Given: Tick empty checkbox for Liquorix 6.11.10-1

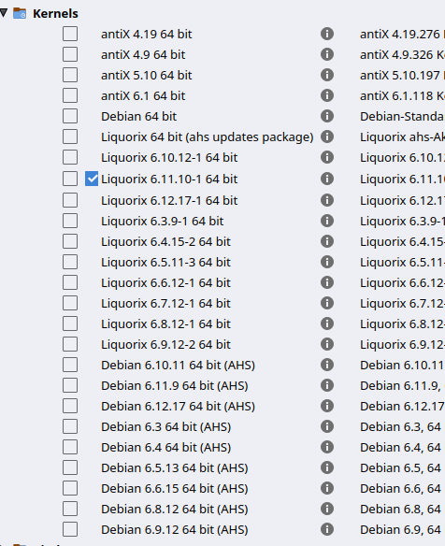Looking at the screenshot, I should (x=70, y=179).
